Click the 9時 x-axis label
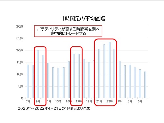This screenshot has width=164, height=123. 38,101
